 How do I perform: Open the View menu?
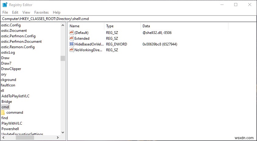coord(26,12)
